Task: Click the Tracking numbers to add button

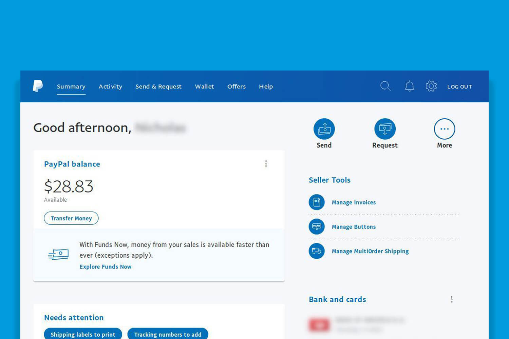Action: [x=168, y=334]
